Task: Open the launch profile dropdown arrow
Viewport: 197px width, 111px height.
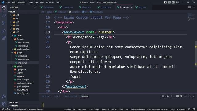Action: [174, 96]
